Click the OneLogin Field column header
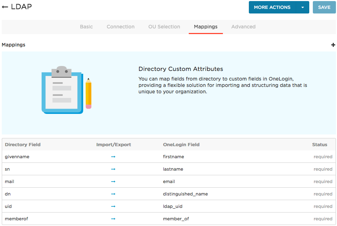The height and width of the screenshot is (226, 337). (x=181, y=145)
